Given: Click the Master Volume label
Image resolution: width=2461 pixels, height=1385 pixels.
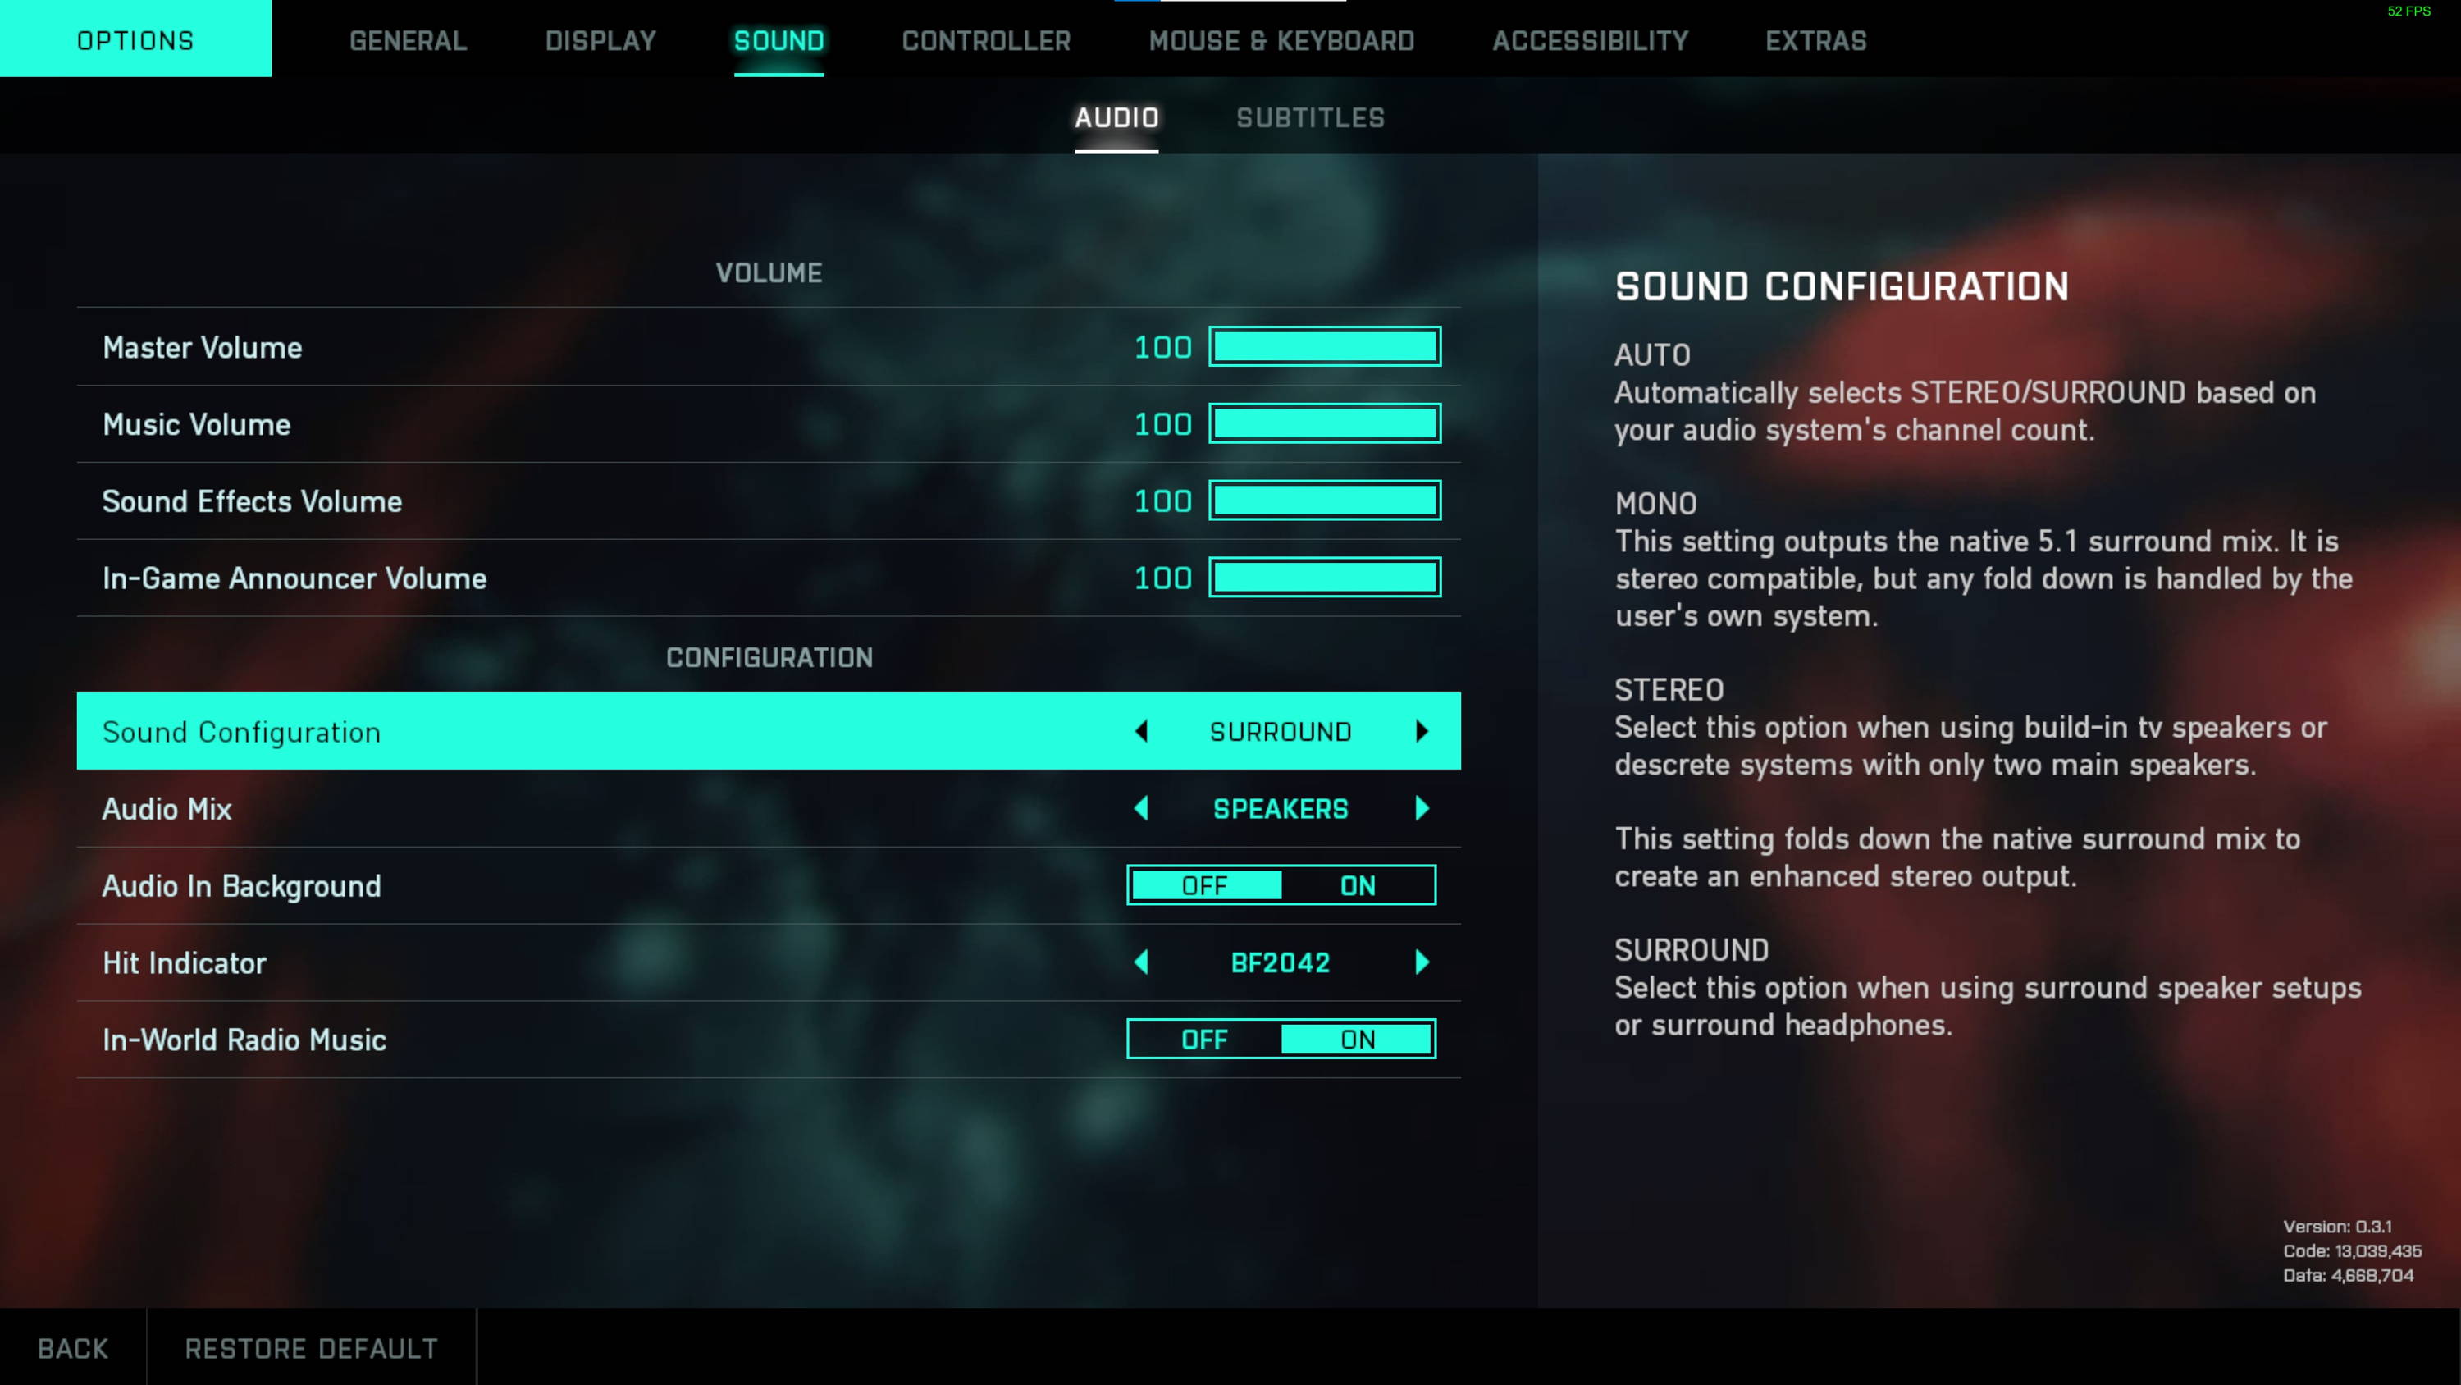Looking at the screenshot, I should coord(203,347).
